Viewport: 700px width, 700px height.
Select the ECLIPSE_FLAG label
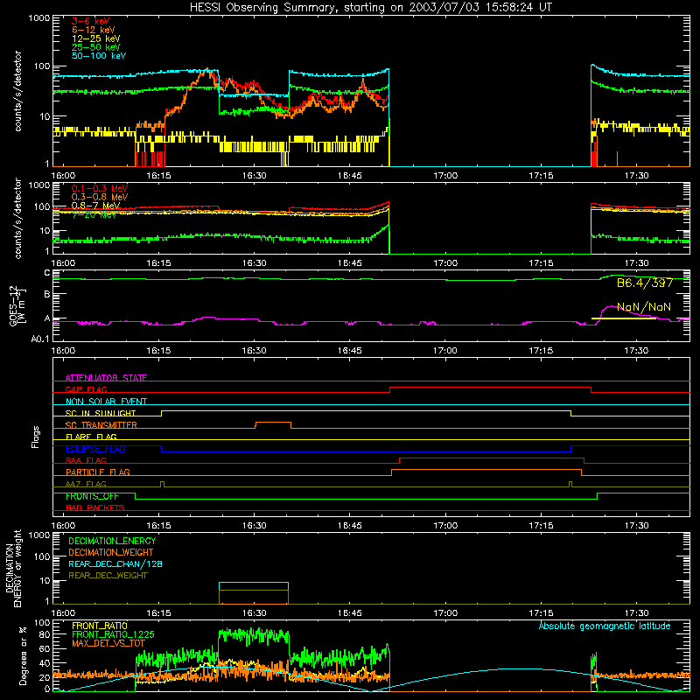(x=95, y=449)
